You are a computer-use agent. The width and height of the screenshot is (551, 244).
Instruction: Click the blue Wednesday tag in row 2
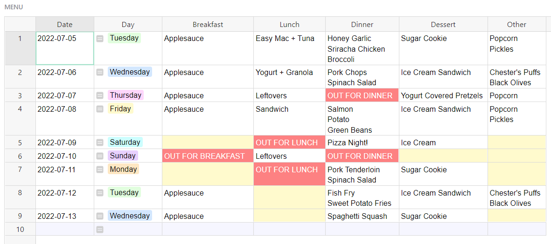[x=130, y=72]
